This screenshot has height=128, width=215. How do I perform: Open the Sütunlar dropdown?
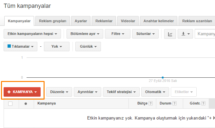click(145, 34)
